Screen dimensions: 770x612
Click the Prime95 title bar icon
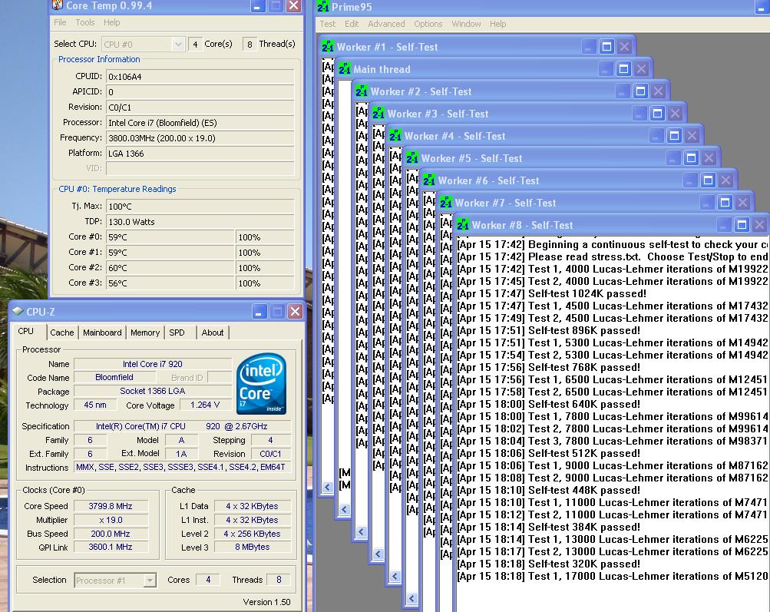tap(322, 6)
